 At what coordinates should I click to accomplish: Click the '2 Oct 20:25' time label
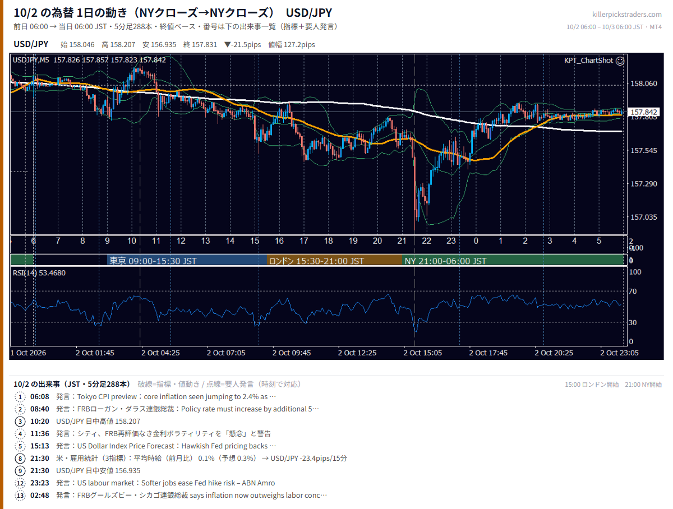coord(554,353)
